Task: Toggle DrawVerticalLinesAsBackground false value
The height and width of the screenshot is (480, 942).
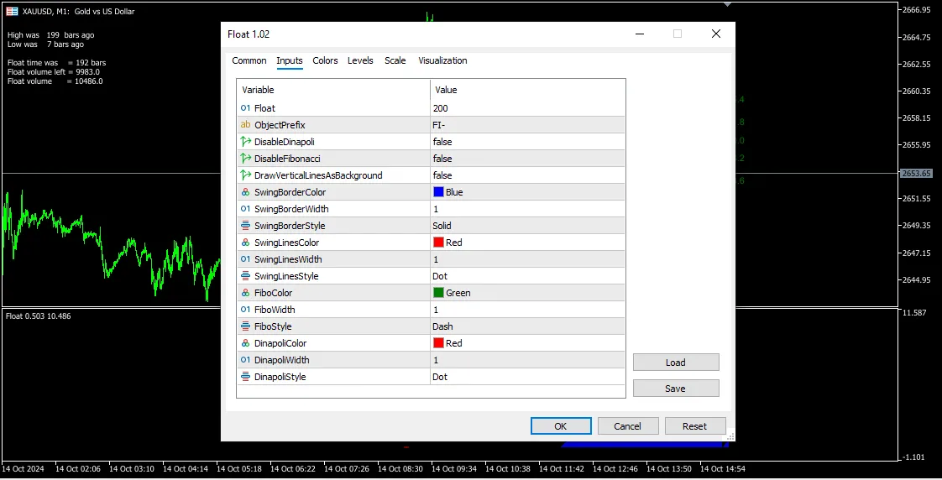Action: [527, 175]
